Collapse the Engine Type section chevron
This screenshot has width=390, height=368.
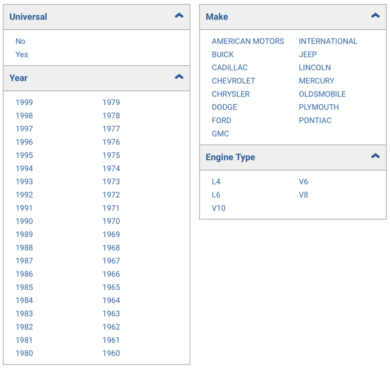tap(375, 156)
